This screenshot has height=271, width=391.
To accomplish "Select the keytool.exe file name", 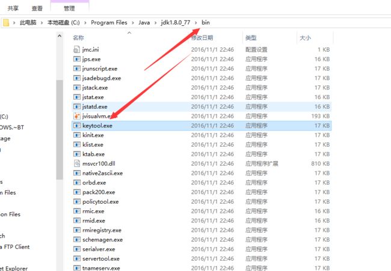I will pos(97,126).
